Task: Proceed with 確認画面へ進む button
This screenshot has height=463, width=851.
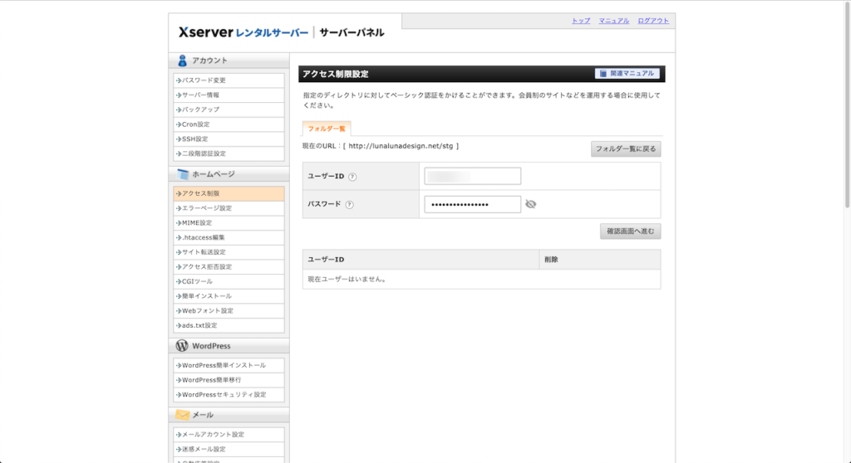Action: pyautogui.click(x=630, y=231)
